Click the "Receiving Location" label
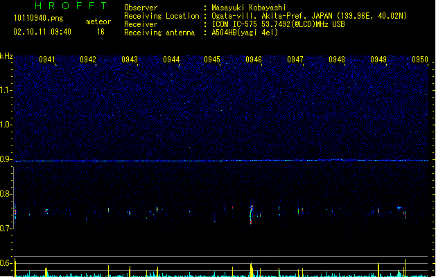The image size is (436, 277). [162, 16]
